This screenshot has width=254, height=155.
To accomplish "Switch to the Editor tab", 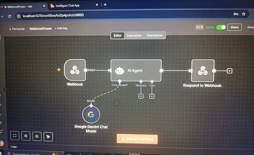I will 117,35.
